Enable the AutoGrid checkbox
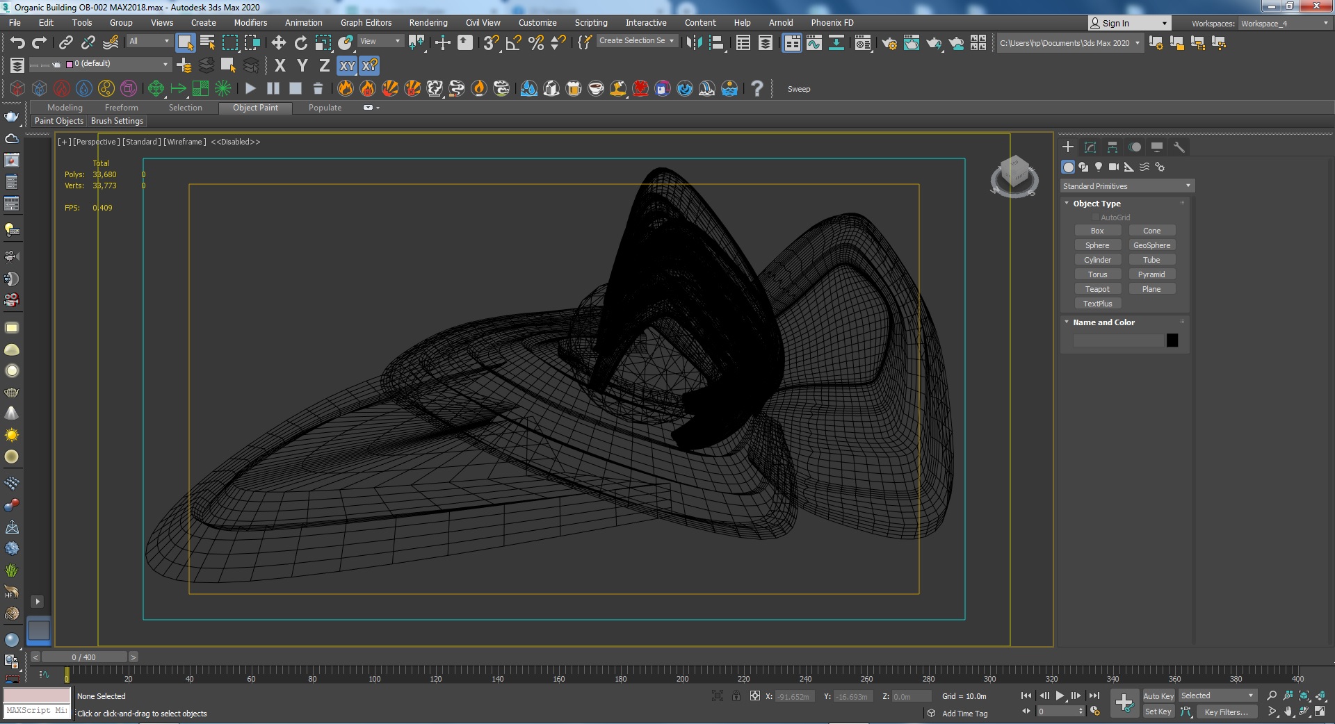 (x=1096, y=217)
